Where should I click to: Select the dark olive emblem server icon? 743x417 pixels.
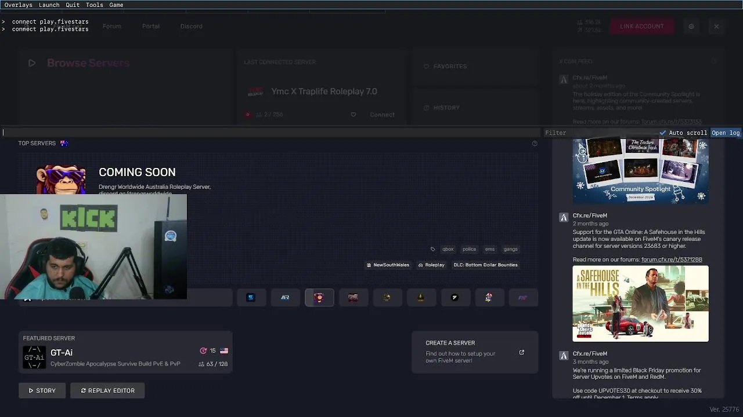(387, 298)
